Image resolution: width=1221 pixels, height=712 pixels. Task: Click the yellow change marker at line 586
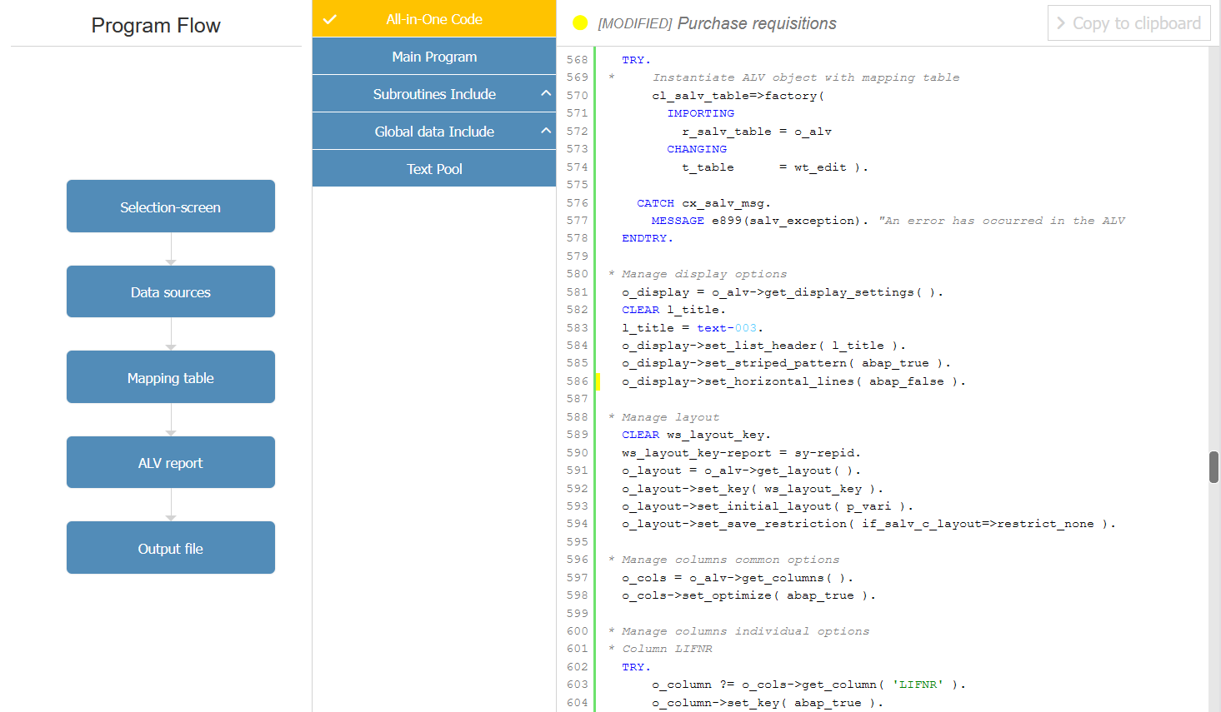pos(598,381)
